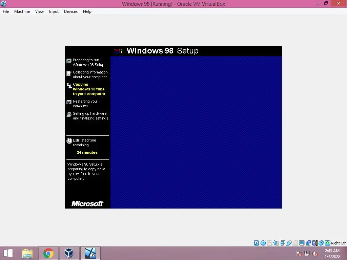
Task: Click the green arrow keyboard capture icon
Action: tap(327, 243)
